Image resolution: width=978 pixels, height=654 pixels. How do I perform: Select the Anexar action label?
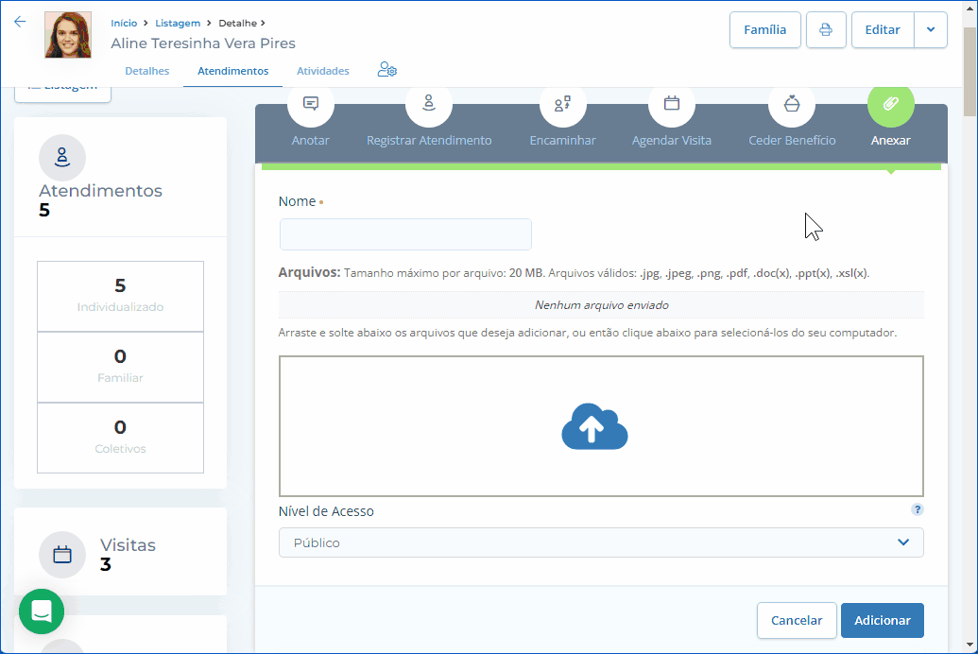pos(891,141)
